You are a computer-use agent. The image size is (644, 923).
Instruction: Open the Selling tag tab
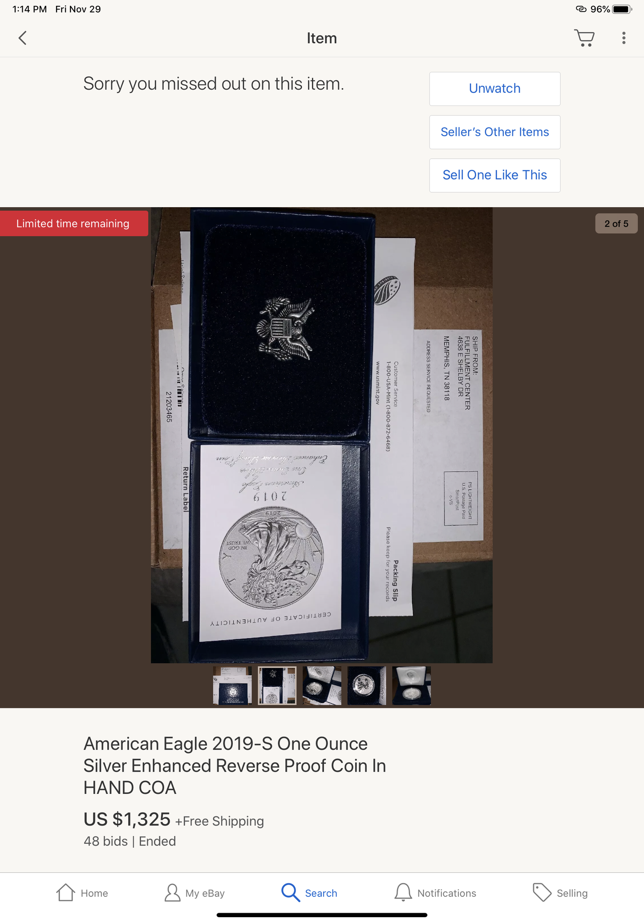tap(560, 893)
